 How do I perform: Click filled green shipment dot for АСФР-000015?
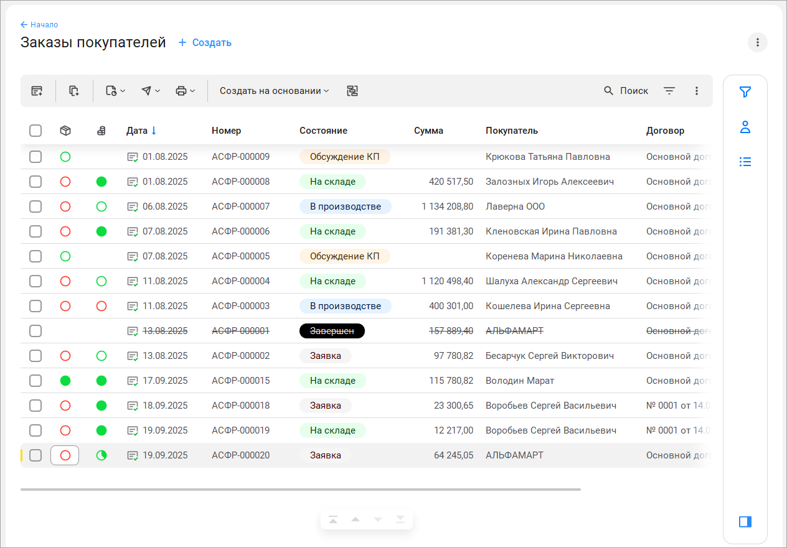[x=65, y=381]
